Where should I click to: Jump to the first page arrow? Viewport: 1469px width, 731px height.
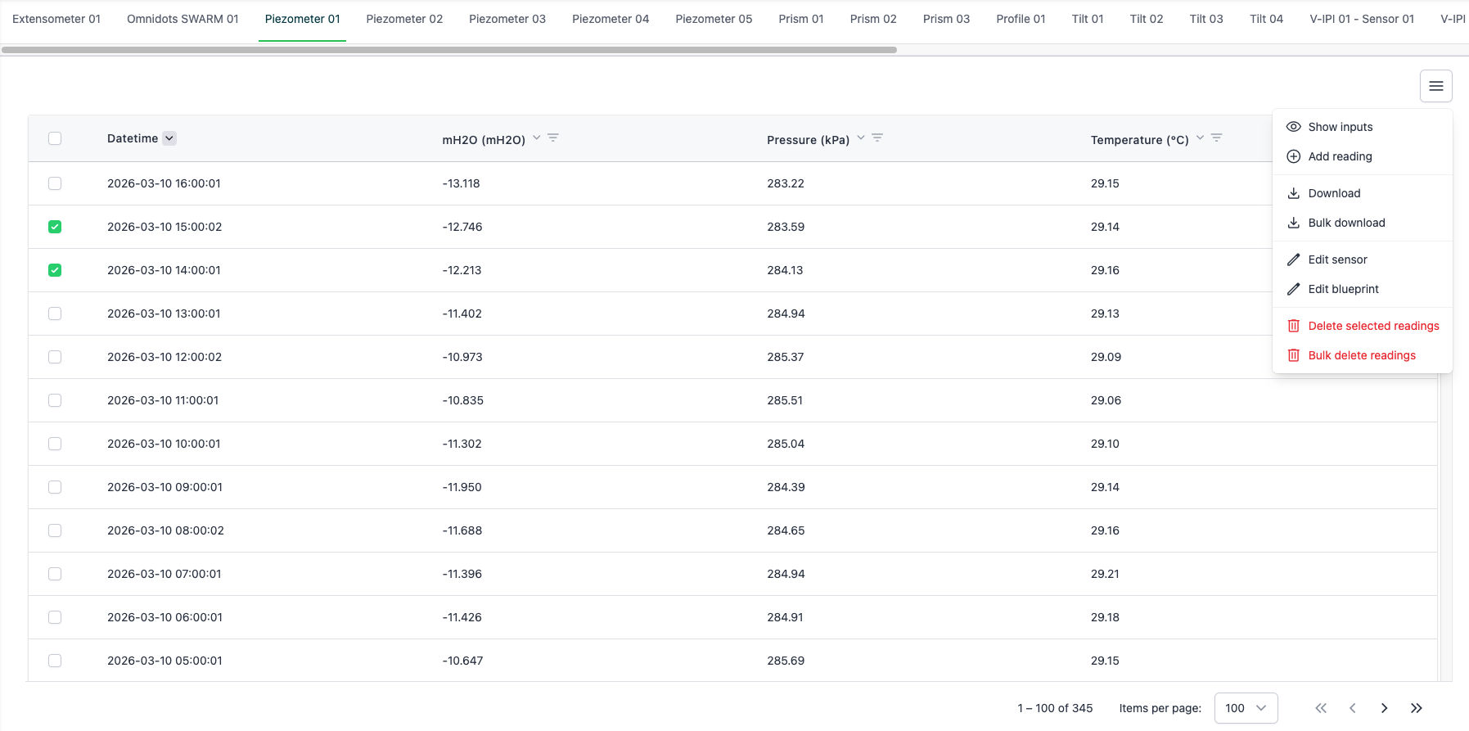1321,708
